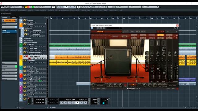Select the Mute X tool
198x111 pixels.
[x=92, y=7]
